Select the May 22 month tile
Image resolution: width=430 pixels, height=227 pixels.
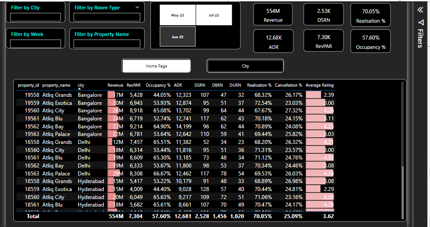tap(178, 15)
